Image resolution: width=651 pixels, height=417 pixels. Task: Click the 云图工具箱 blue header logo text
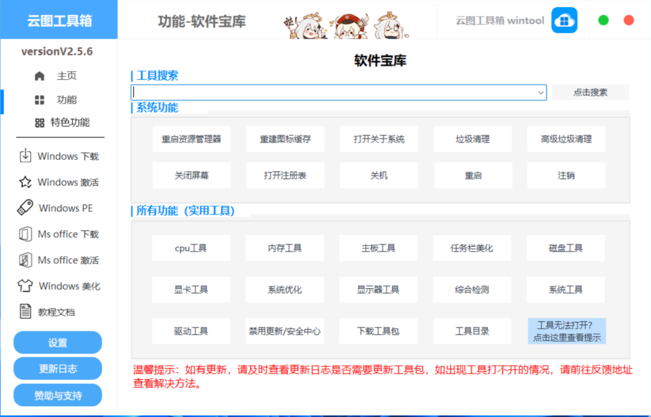point(59,20)
